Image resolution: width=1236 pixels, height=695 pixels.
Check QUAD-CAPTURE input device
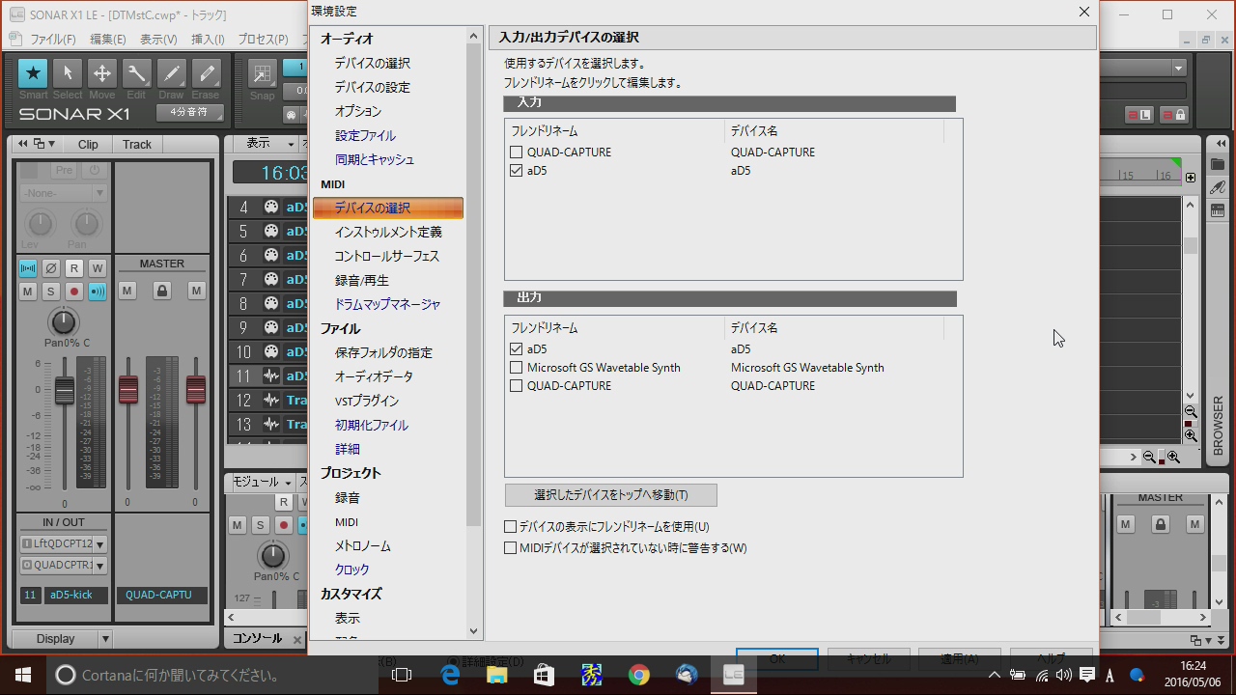coord(516,152)
